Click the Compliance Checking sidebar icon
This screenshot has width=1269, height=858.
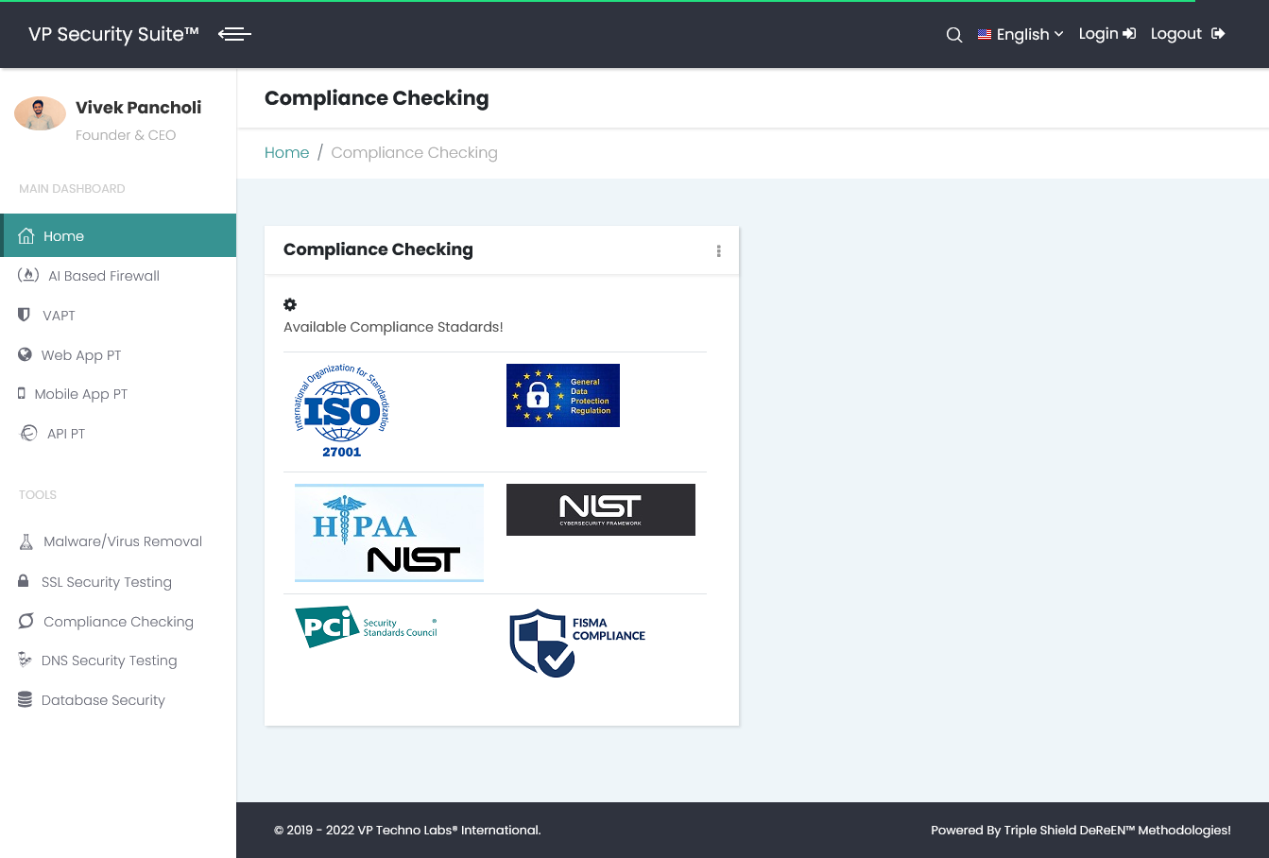[26, 621]
